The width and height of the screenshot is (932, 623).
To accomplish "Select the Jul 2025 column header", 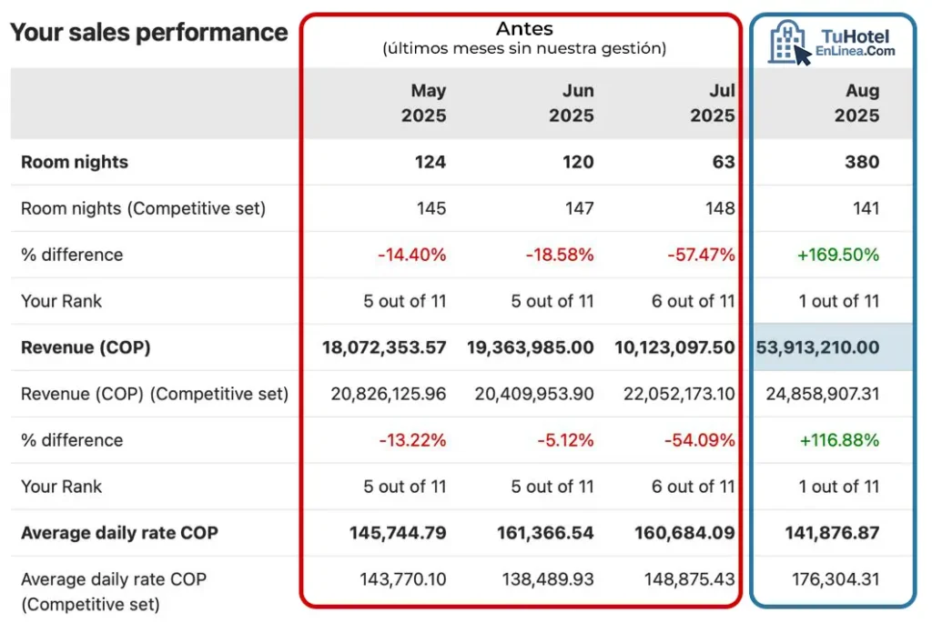I will pos(713,103).
